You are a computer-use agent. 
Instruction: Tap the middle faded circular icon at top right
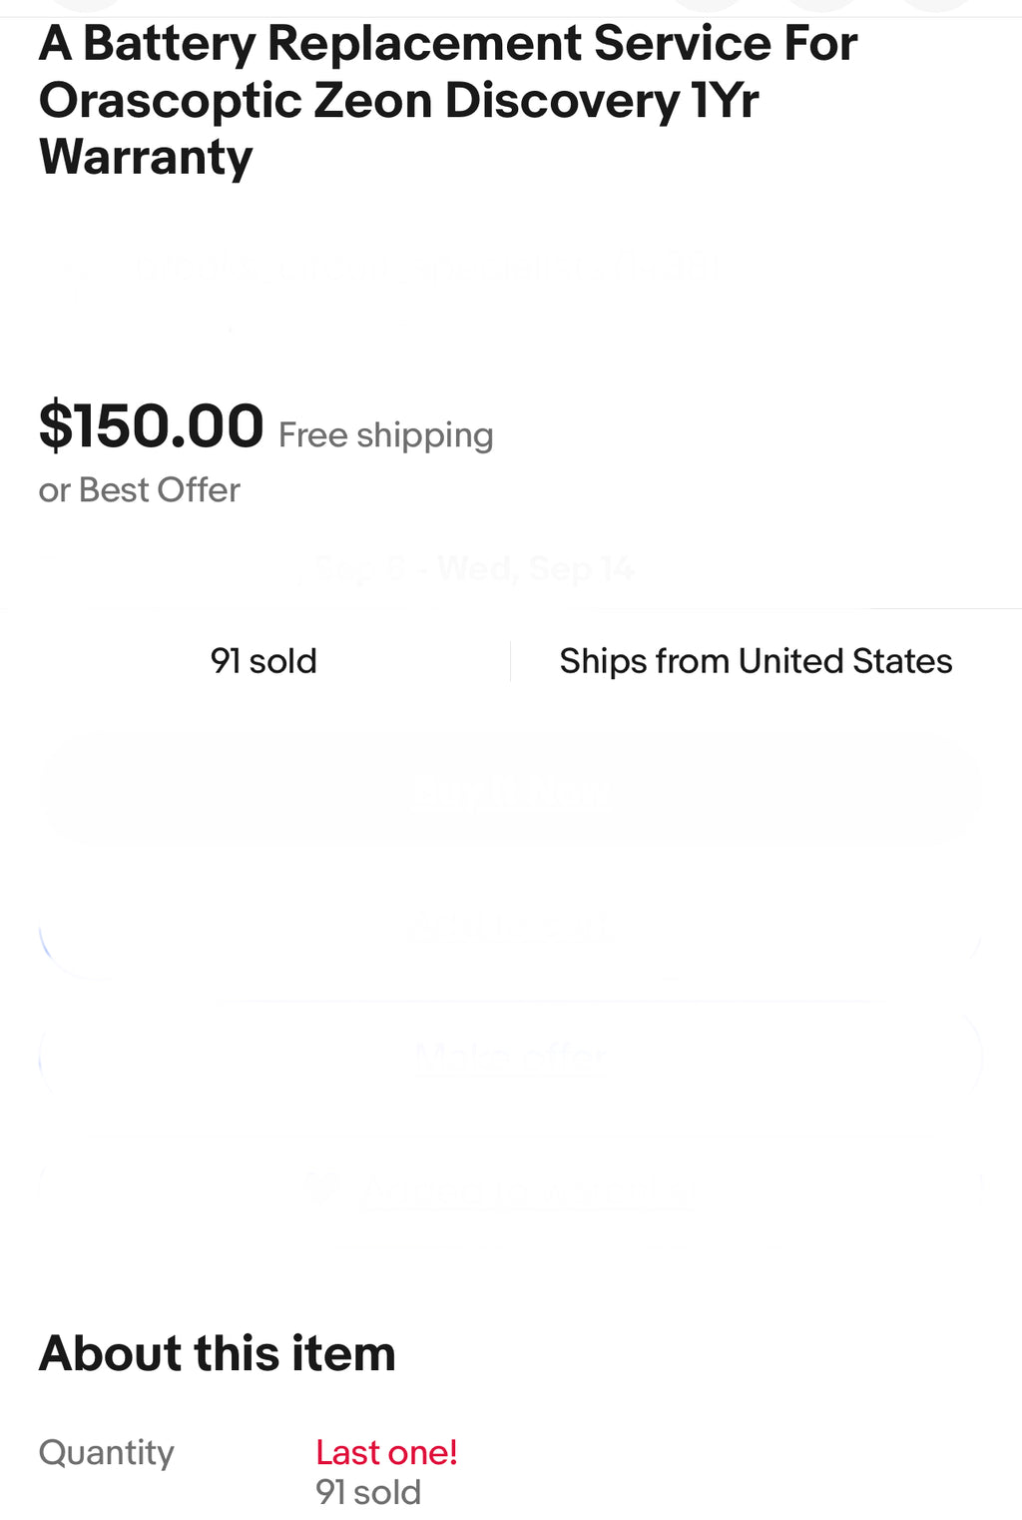click(x=822, y=5)
